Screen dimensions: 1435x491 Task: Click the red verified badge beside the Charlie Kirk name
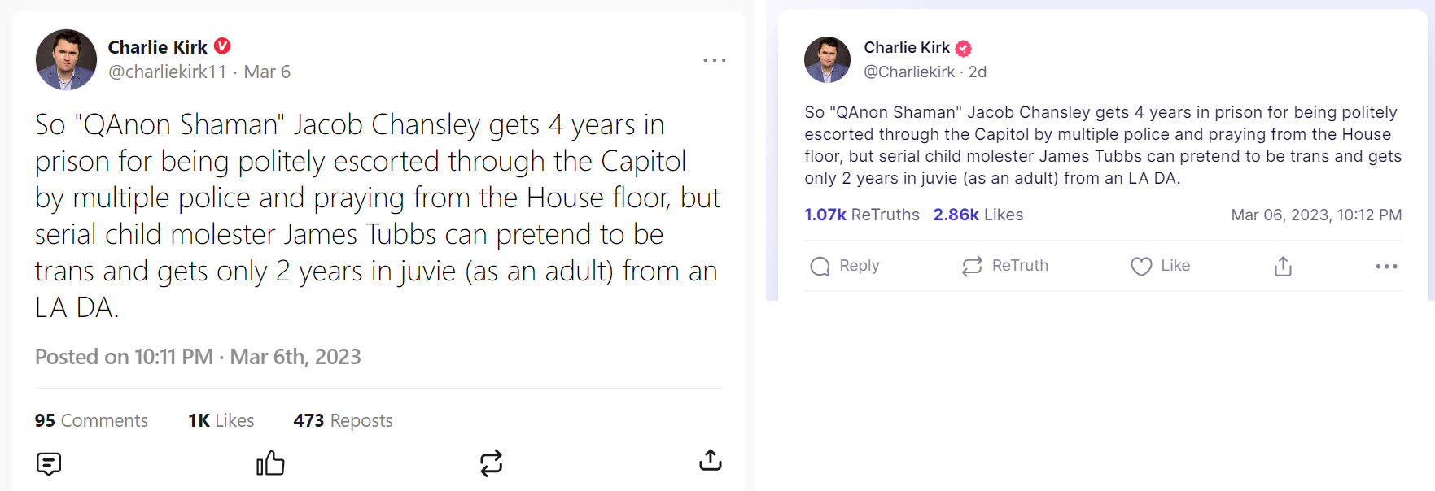(222, 46)
